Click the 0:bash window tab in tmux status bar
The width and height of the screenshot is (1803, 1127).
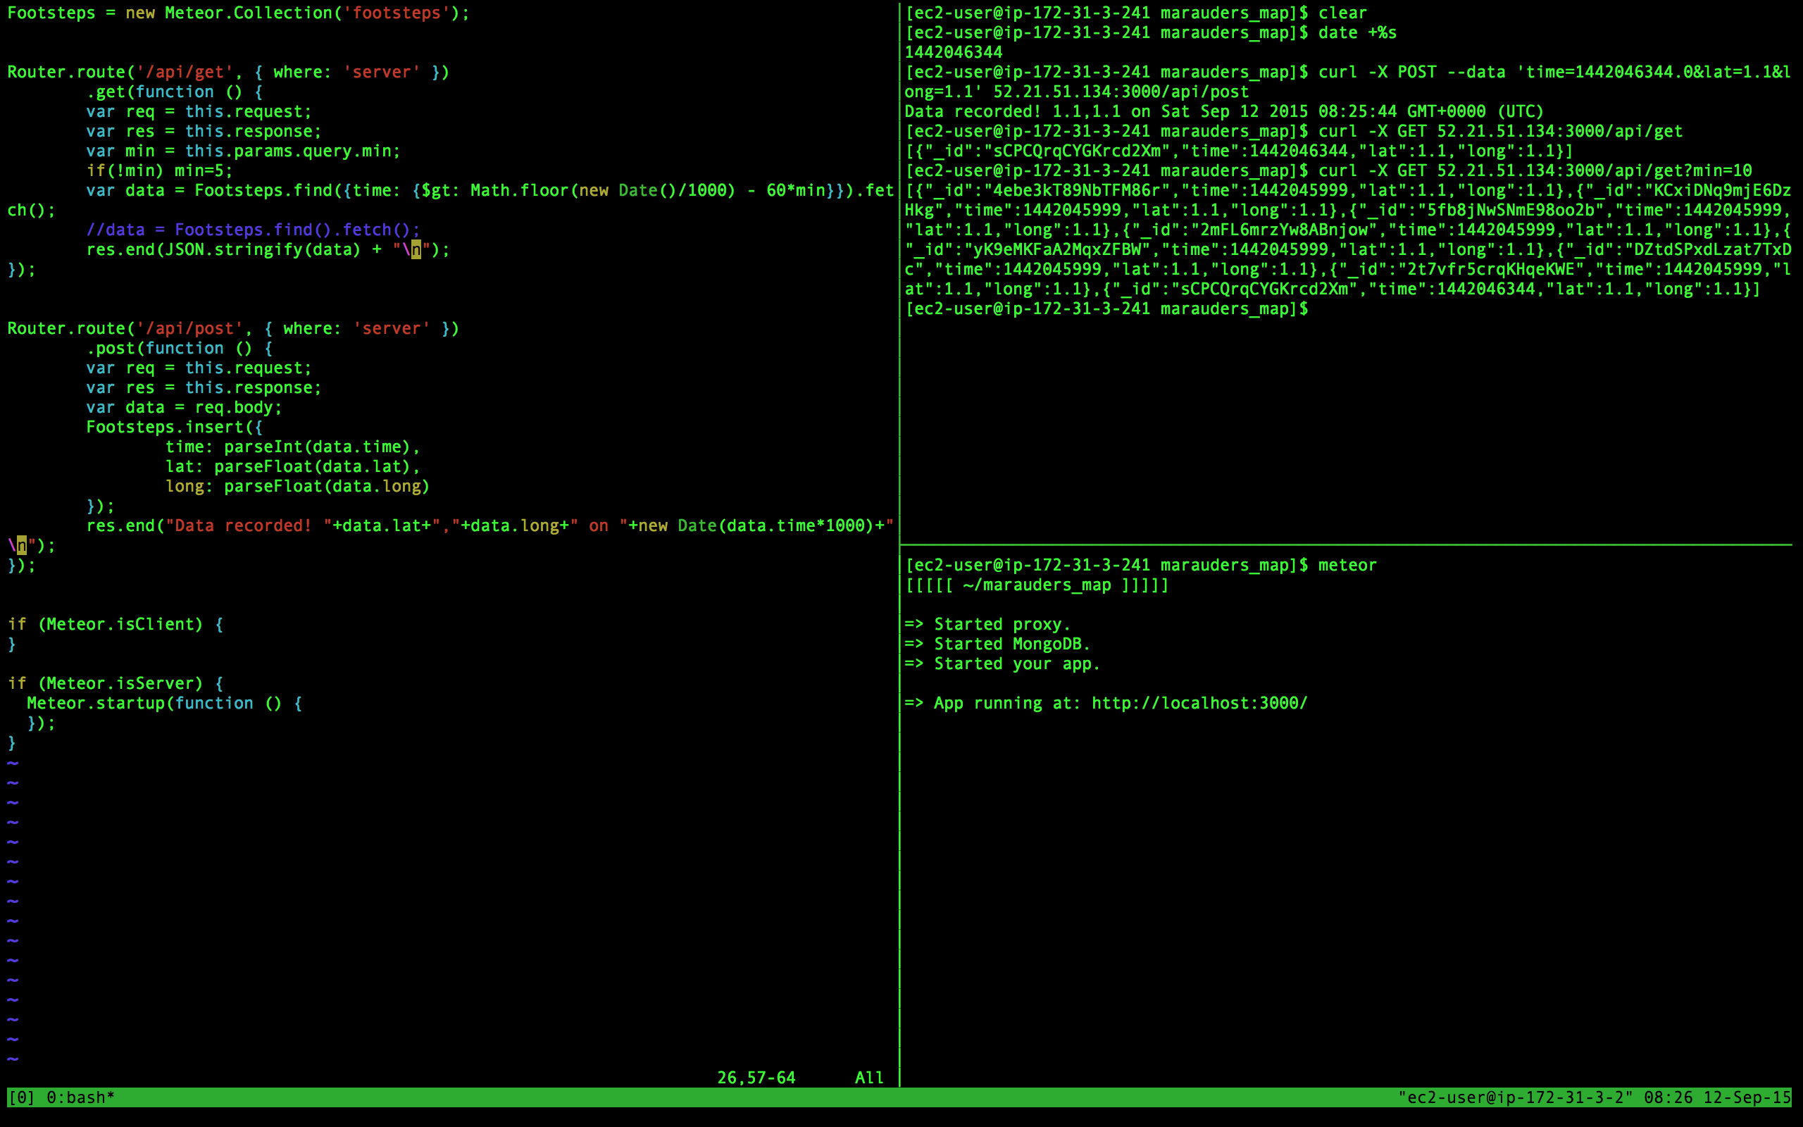(80, 1097)
